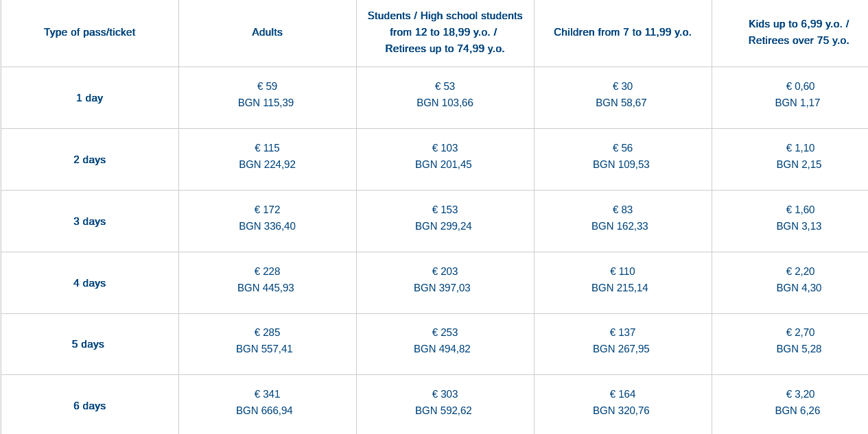Click the 'Type of pass/ticket' column header
Image resolution: width=868 pixels, height=434 pixels.
tap(89, 32)
